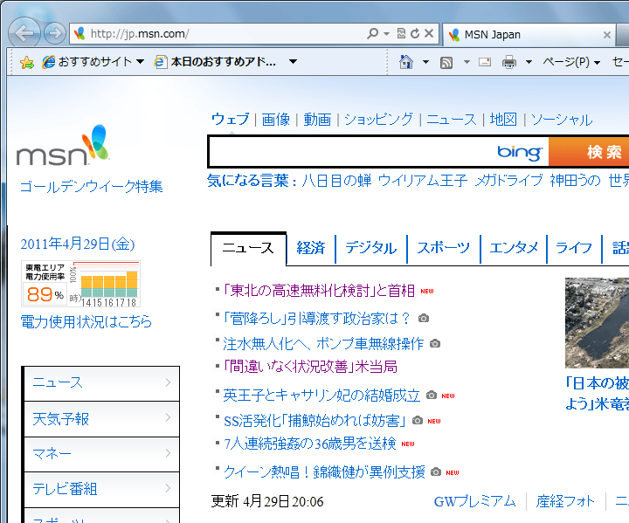Select the MSN Japan tab

[529, 35]
